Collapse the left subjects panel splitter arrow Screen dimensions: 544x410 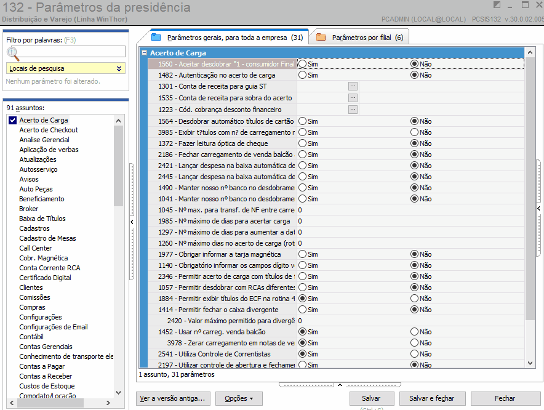point(132,222)
